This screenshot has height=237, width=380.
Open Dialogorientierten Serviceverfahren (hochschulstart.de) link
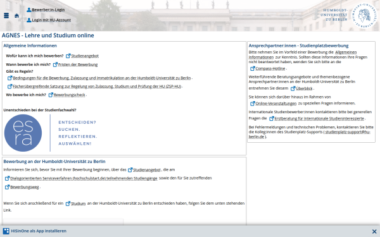[84, 178]
